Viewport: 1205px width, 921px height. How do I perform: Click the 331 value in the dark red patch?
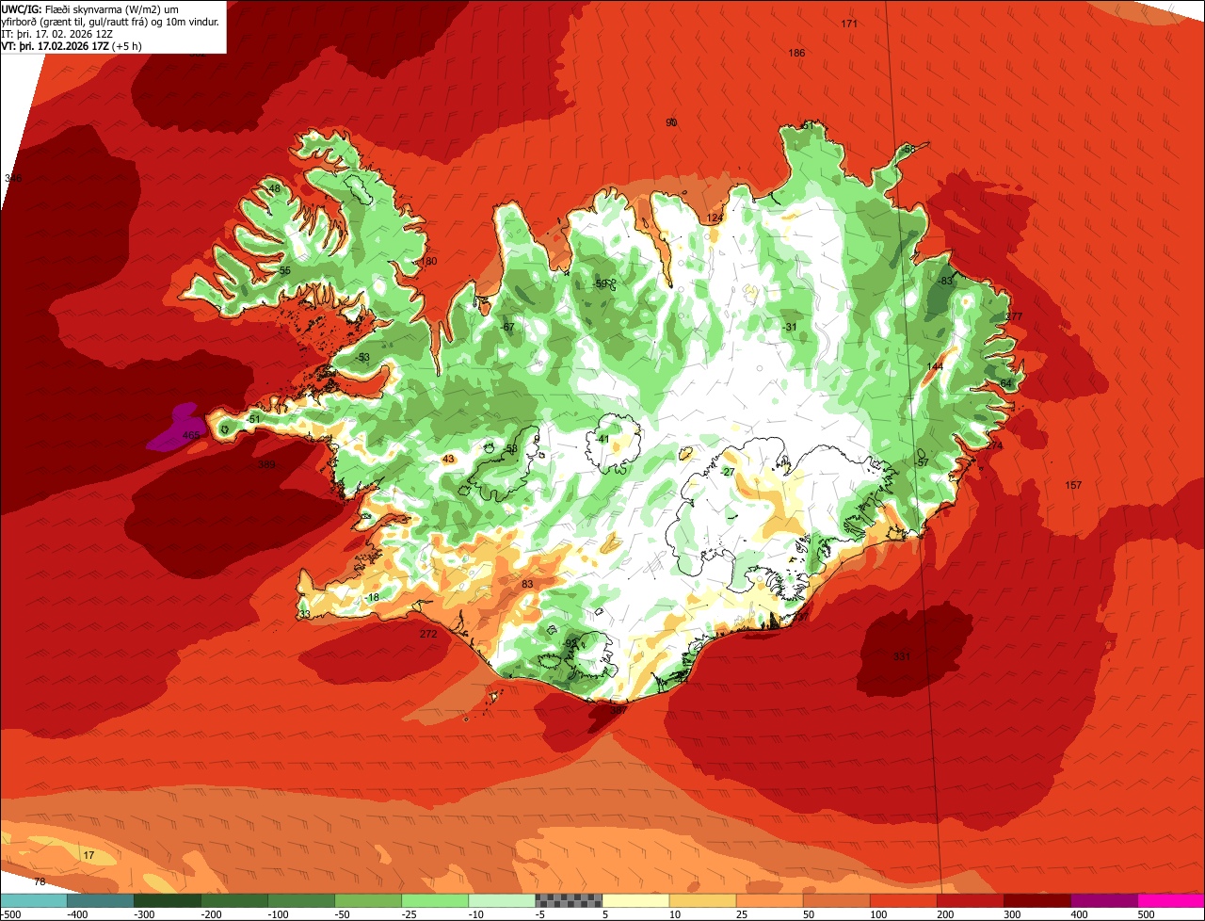coord(902,656)
